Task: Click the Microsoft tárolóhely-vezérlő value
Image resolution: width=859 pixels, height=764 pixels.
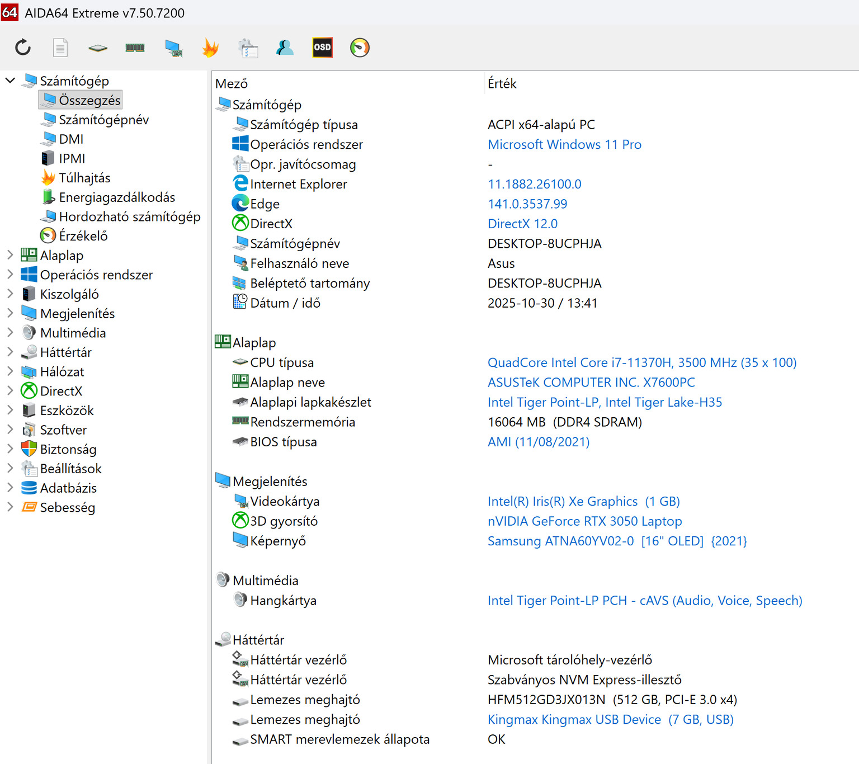Action: 570,660
